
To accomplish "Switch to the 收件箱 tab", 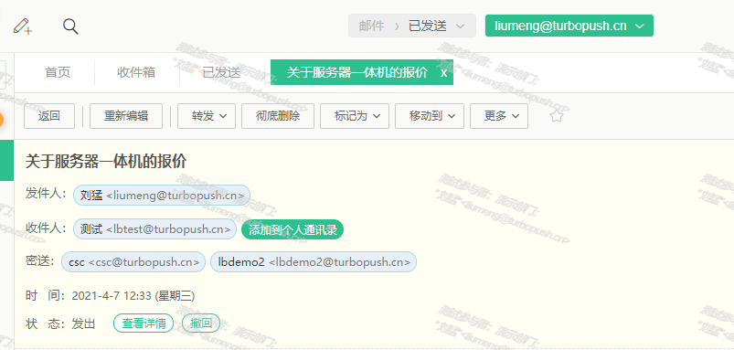I will click(136, 72).
